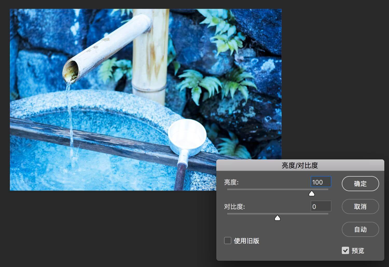
Task: Click the bamboo fountain photo canvas
Action: 145,100
